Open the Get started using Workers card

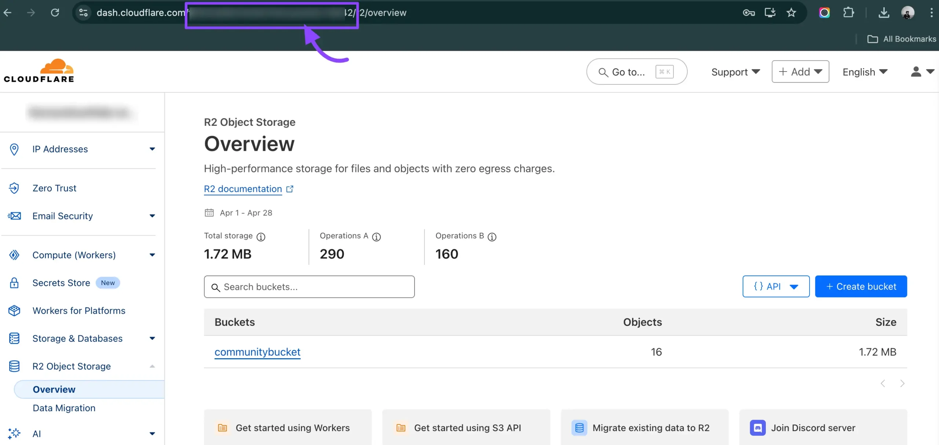(x=288, y=427)
